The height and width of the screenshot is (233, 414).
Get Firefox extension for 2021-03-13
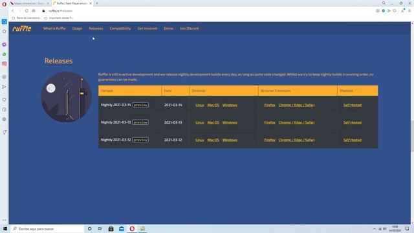coord(270,122)
